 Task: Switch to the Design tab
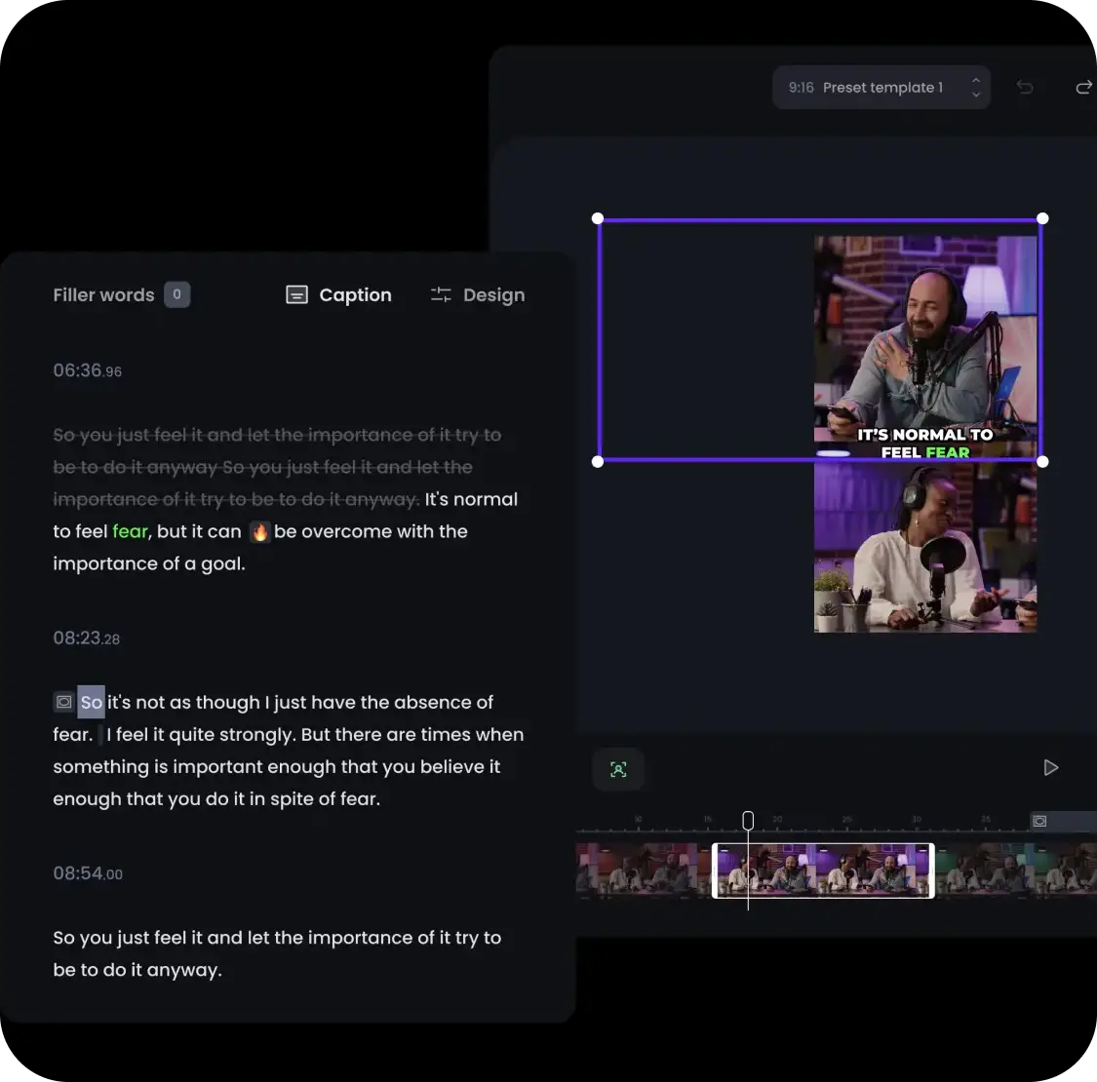click(494, 293)
